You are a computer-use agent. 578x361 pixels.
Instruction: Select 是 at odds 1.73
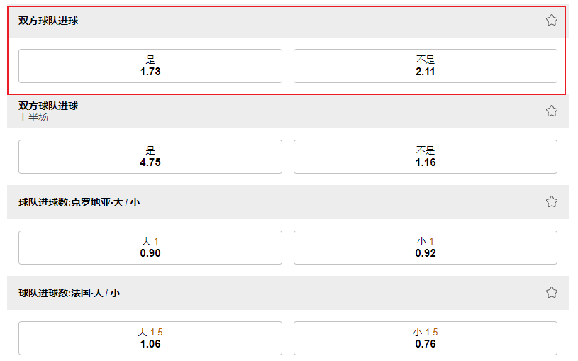150,66
